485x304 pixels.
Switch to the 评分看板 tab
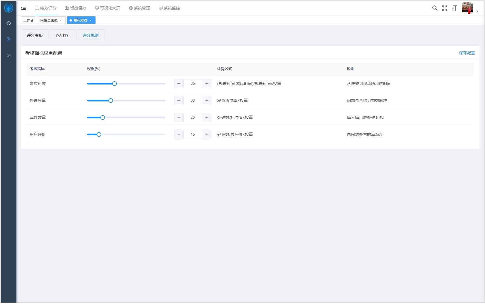[35, 35]
